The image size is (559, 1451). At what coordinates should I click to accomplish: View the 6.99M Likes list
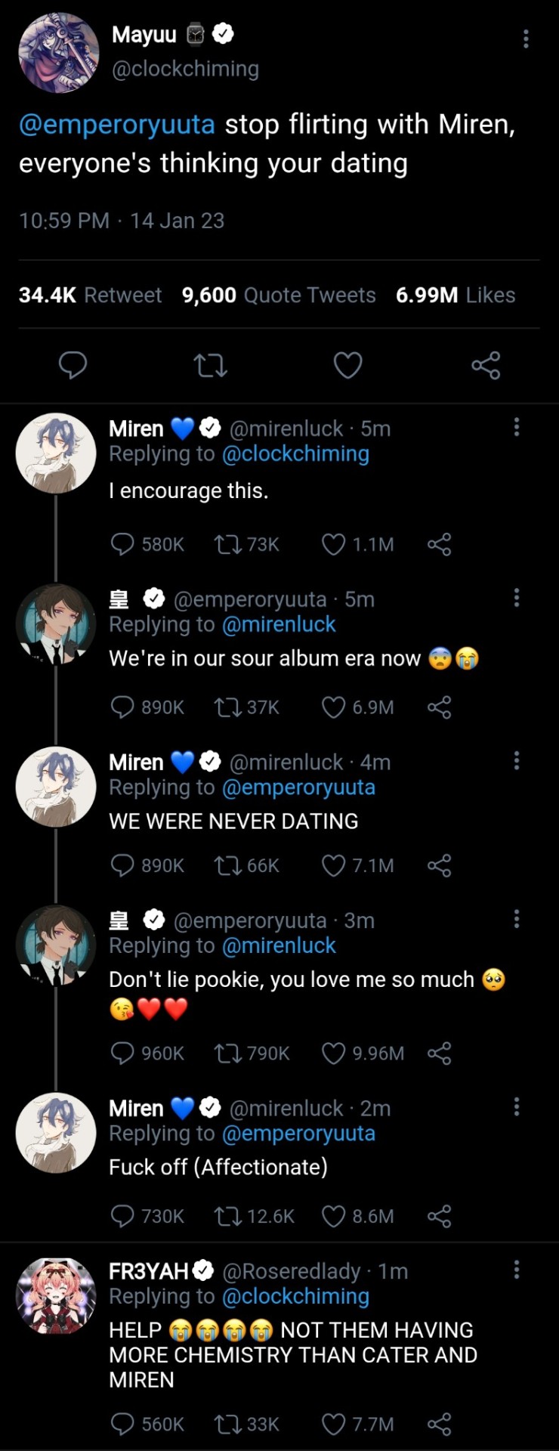coord(455,295)
